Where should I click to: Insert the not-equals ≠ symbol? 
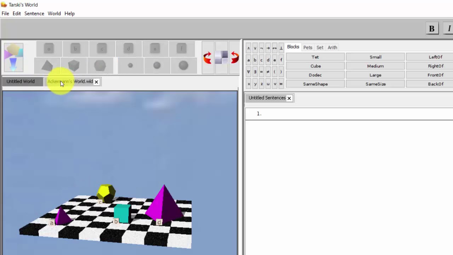click(x=268, y=72)
